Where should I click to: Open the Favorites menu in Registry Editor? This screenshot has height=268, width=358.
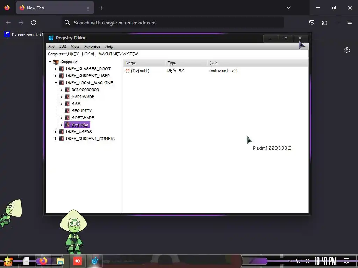92,46
